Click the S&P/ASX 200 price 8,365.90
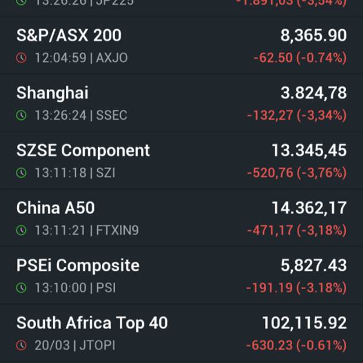This screenshot has height=363, width=363. pyautogui.click(x=313, y=36)
